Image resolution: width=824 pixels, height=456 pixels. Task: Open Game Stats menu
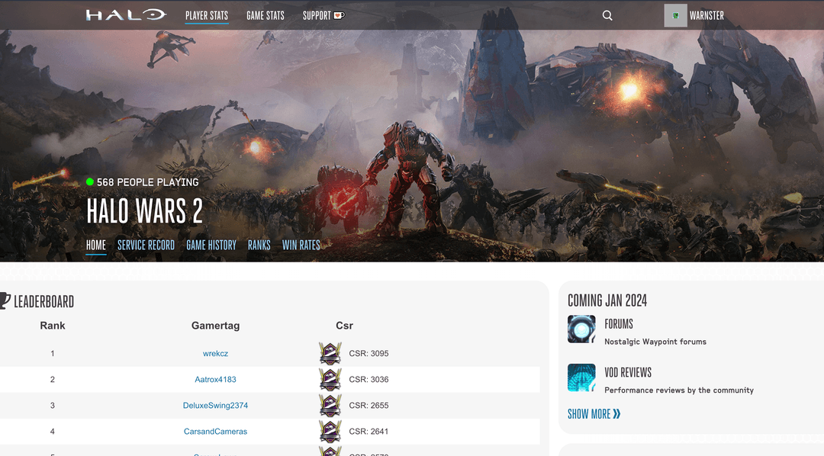point(266,16)
